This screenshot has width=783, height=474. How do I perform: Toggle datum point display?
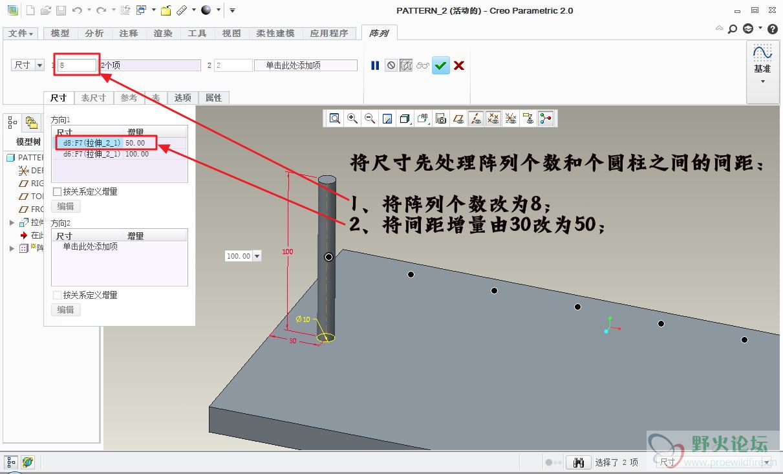[493, 118]
